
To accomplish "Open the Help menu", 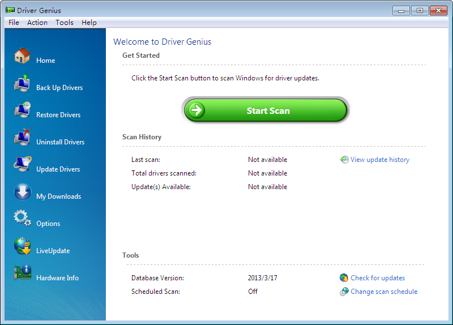I will [89, 23].
